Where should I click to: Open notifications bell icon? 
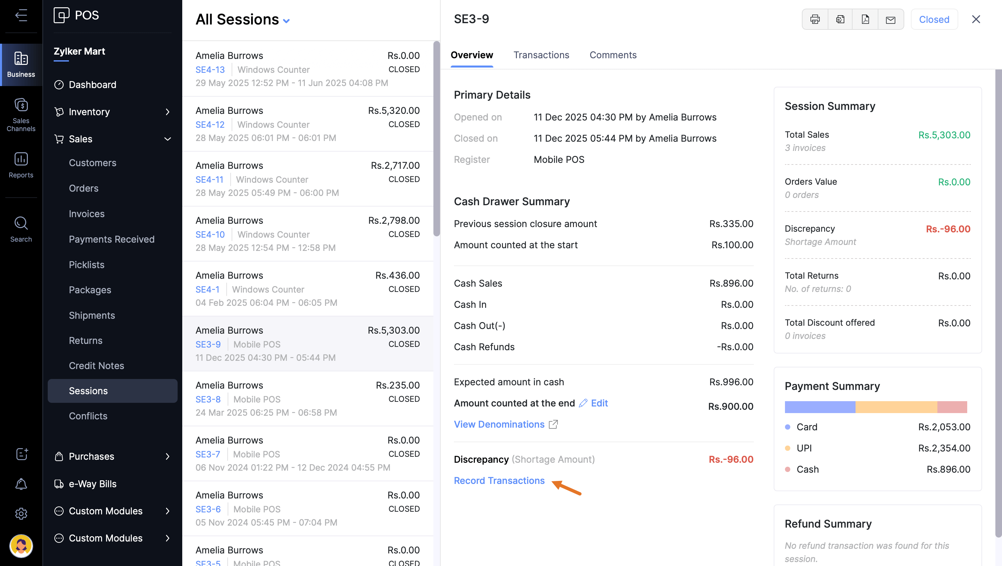click(x=21, y=484)
